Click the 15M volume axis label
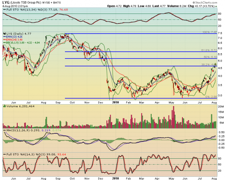 (221, 112)
